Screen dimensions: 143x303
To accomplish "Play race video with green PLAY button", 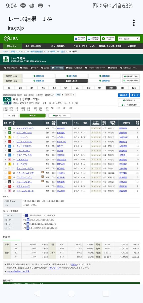I will (x=32, y=115).
